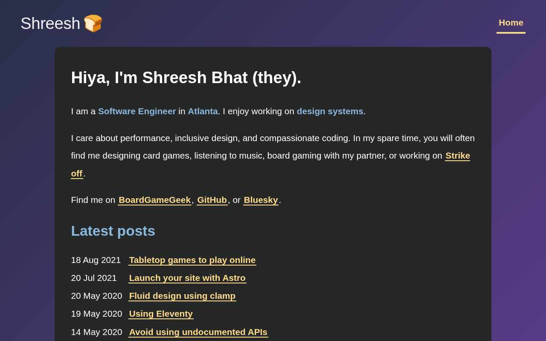Open Fluid design using clamp post
The width and height of the screenshot is (546, 341).
182,296
